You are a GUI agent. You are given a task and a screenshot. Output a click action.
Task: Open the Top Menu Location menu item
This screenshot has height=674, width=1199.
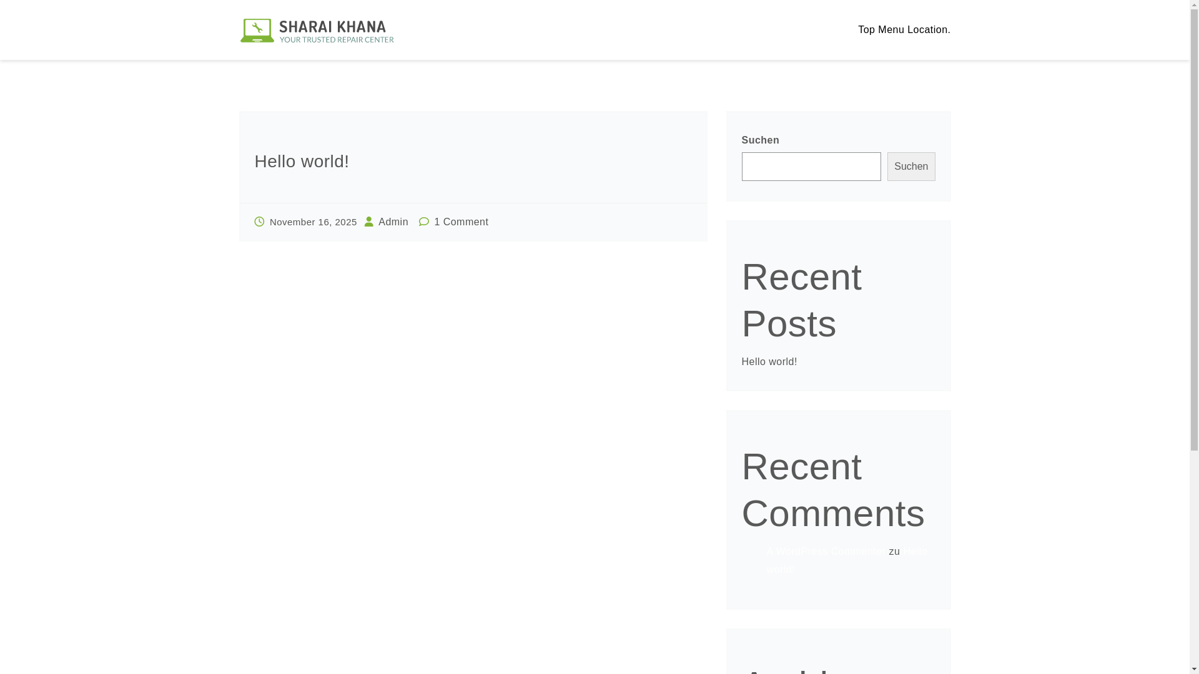coord(904,30)
